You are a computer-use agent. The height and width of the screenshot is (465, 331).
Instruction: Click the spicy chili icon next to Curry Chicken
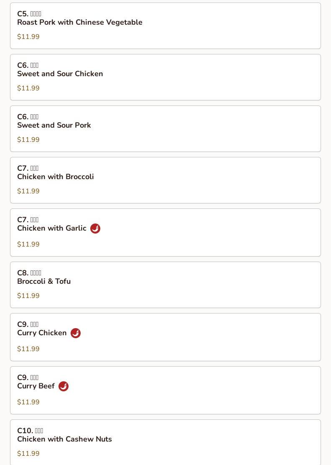(76, 333)
